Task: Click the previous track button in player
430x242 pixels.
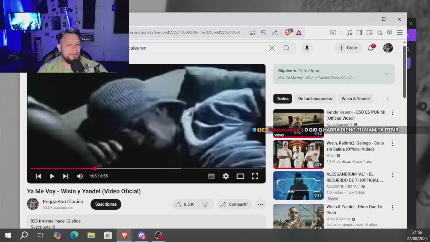Action: tap(38, 176)
